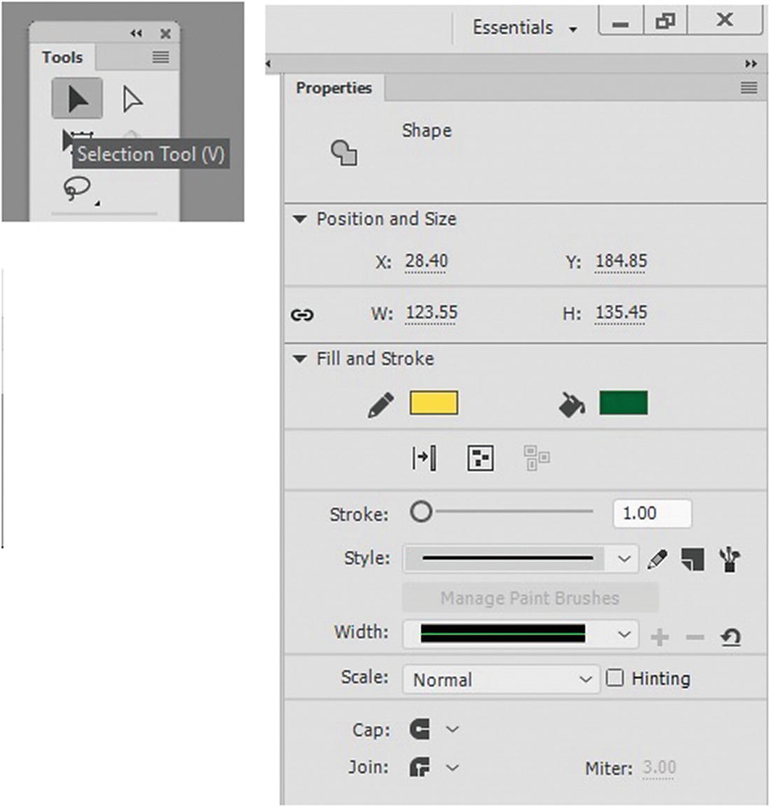
Task: Click the greyed-out grouped squares icon
Action: click(x=536, y=458)
